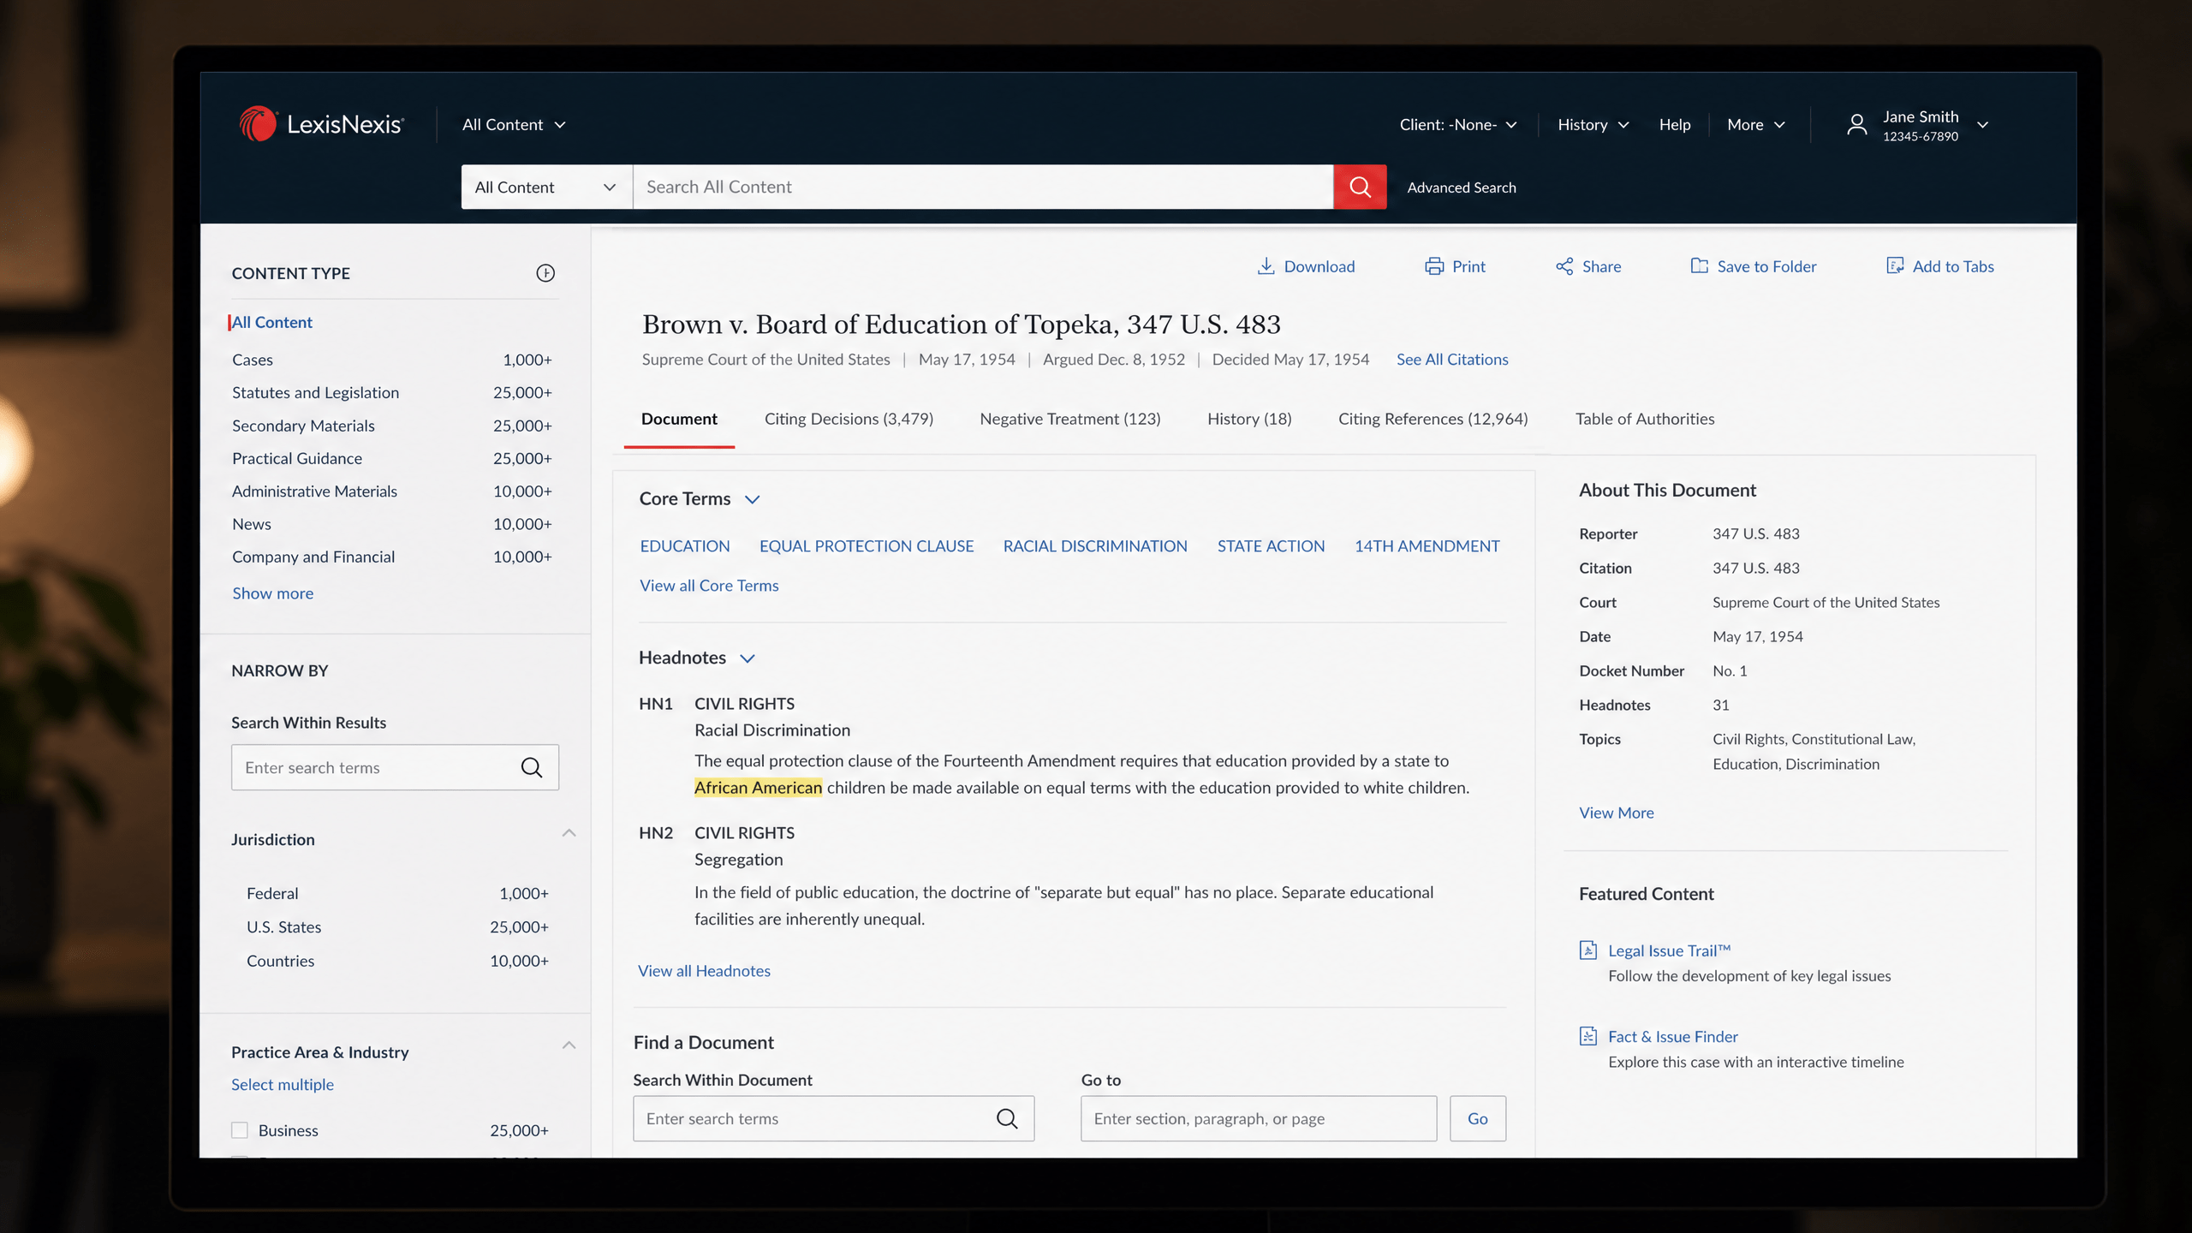Click the Content Type info circle icon

[x=545, y=273]
